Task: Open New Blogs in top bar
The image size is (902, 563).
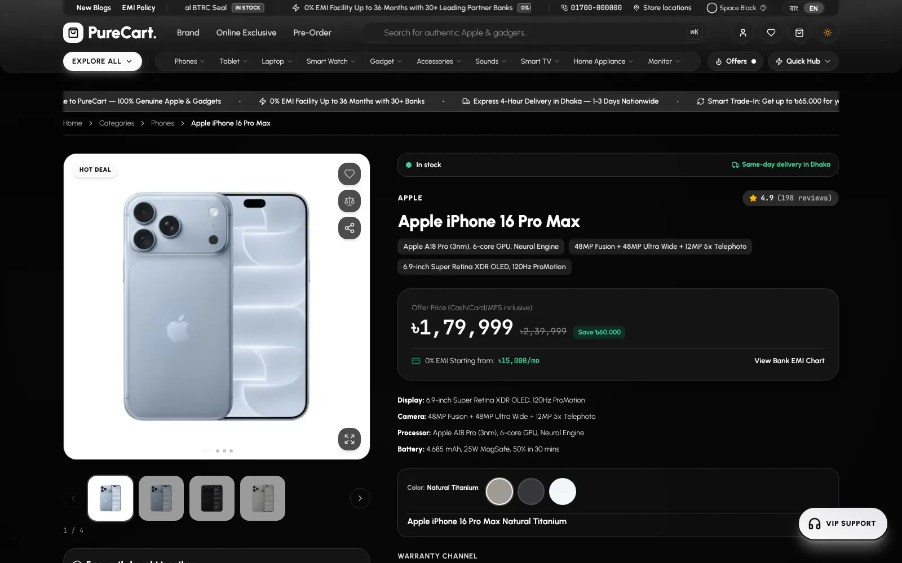Action: (x=94, y=8)
